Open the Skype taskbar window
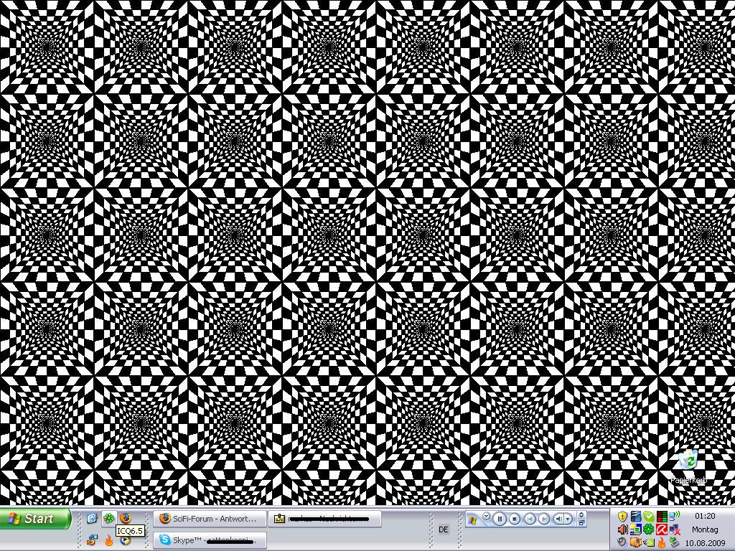 (x=209, y=540)
